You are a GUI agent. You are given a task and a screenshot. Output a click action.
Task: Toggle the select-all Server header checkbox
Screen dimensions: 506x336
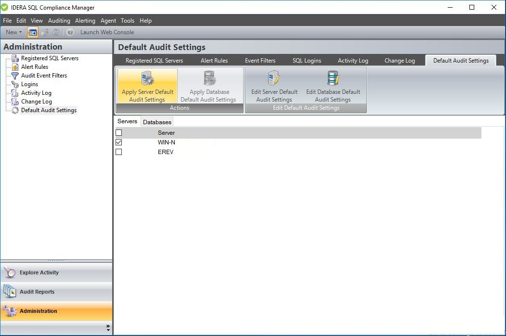pyautogui.click(x=119, y=133)
